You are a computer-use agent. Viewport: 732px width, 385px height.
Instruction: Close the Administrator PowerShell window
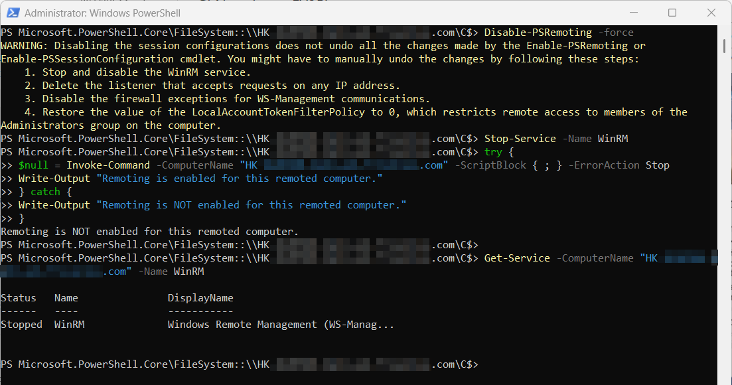[709, 13]
